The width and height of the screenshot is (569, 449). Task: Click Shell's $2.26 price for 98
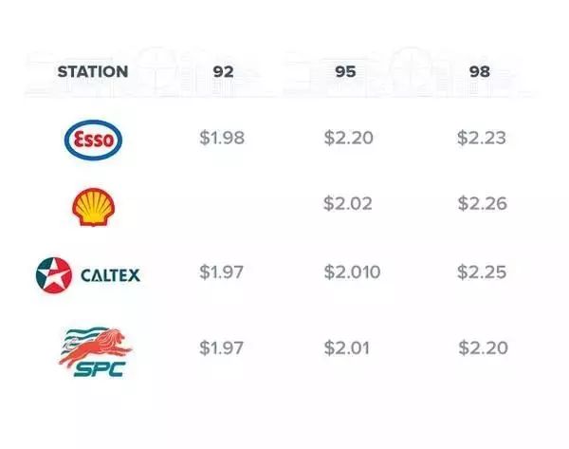tap(481, 203)
